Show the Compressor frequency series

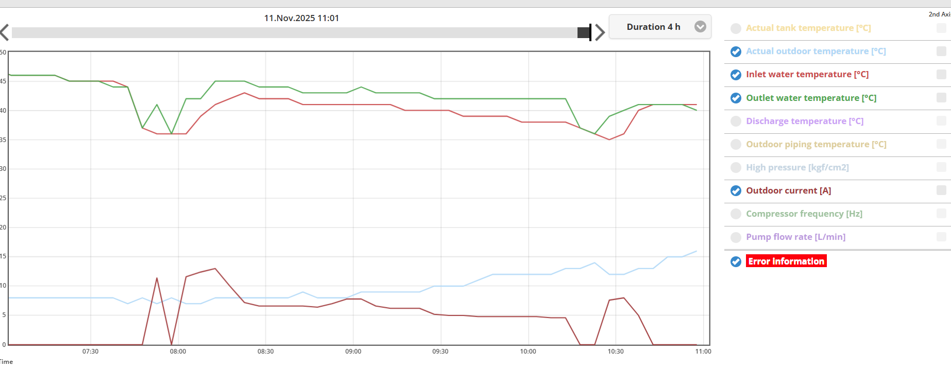736,214
